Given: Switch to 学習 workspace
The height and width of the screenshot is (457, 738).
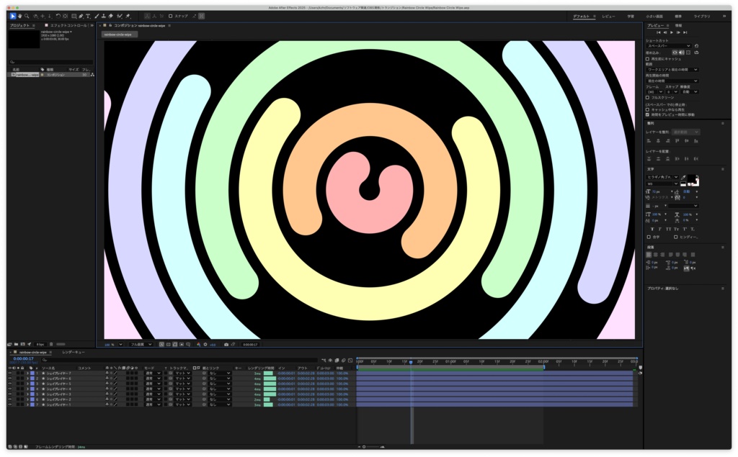Looking at the screenshot, I should pyautogui.click(x=630, y=16).
